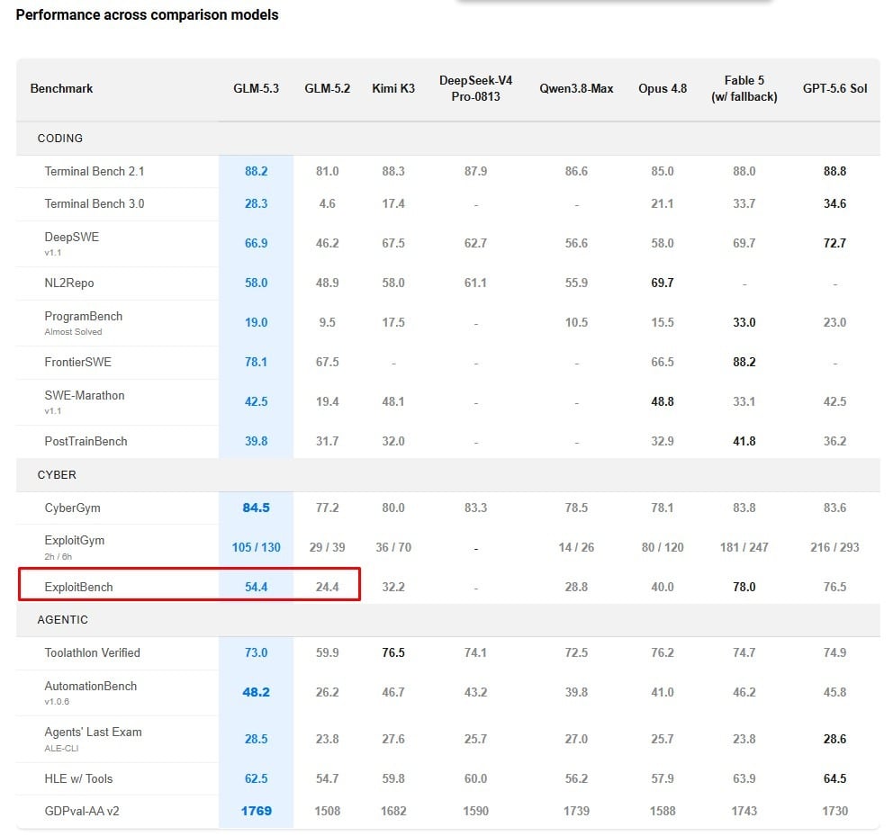
Task: Click the AutomationBench benchmark name
Action: click(91, 687)
